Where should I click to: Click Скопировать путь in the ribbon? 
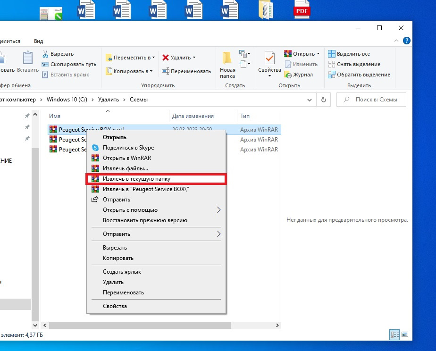point(69,64)
